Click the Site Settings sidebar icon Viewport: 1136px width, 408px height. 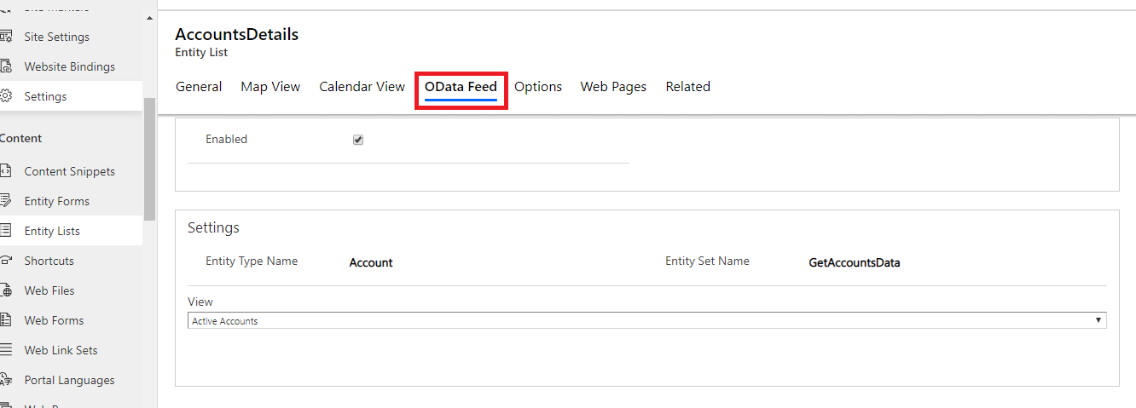pos(5,37)
